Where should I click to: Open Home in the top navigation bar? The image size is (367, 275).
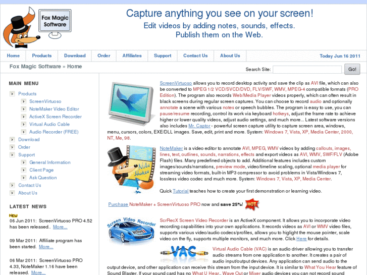tap(13, 56)
